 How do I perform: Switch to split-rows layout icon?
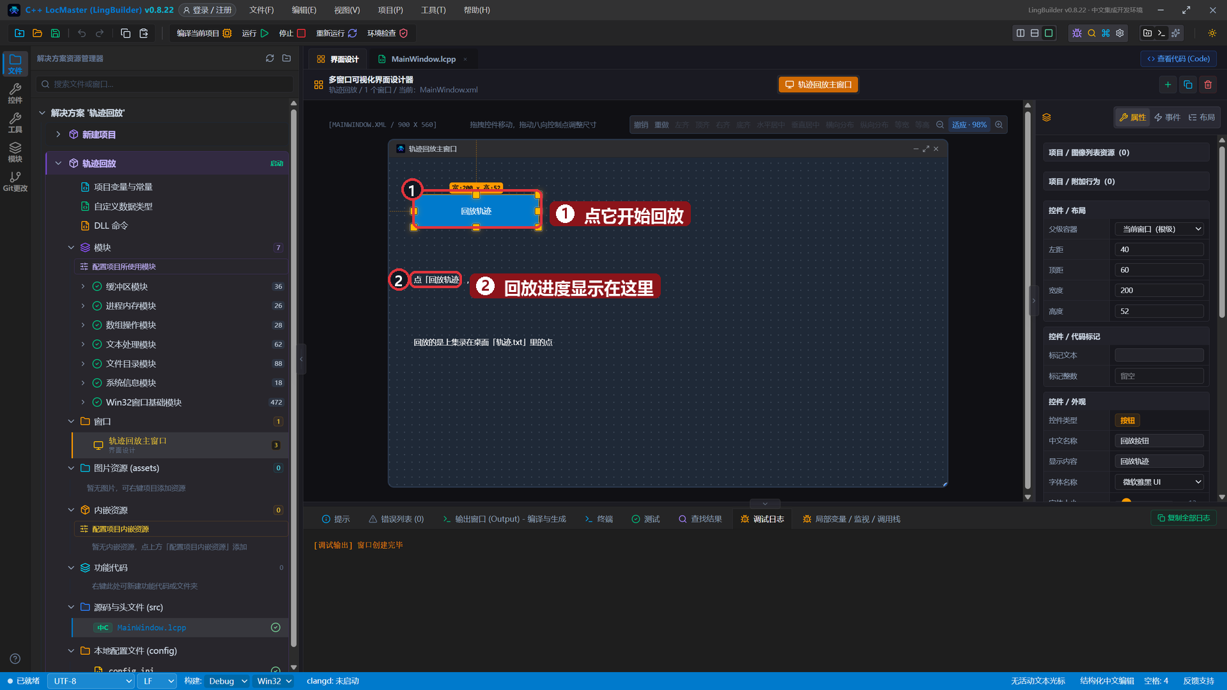point(1035,33)
